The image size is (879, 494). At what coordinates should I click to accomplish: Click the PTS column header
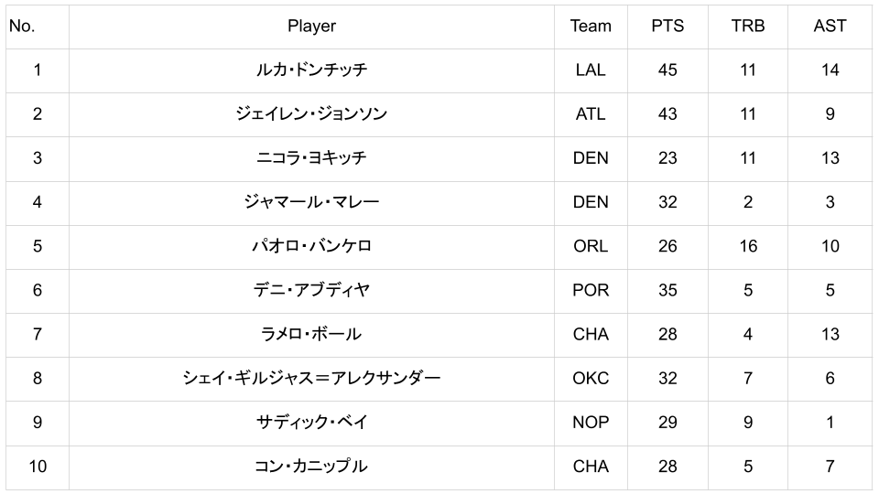[667, 27]
